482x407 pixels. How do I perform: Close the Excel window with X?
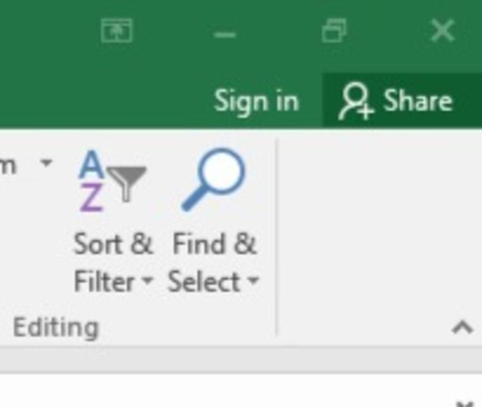442,30
